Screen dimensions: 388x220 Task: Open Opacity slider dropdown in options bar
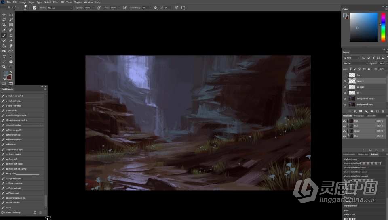(x=93, y=8)
